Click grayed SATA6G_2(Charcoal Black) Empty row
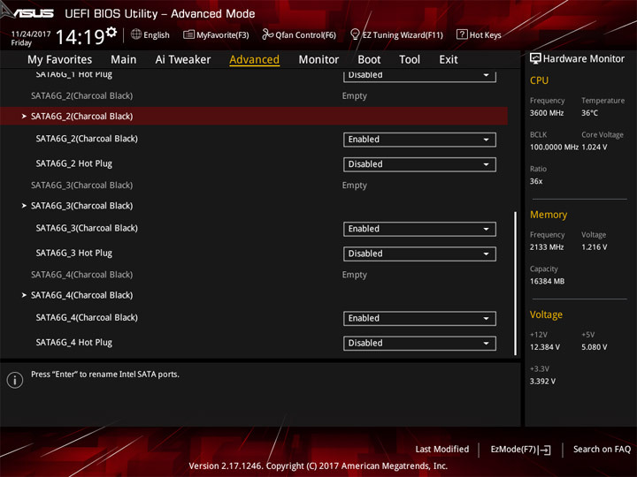The image size is (637, 477). [x=254, y=95]
